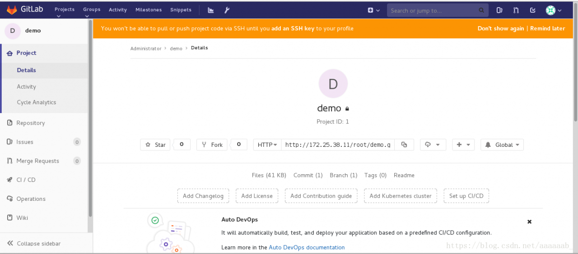Click the Tags (0) link
This screenshot has width=578, height=254.
pyautogui.click(x=376, y=175)
